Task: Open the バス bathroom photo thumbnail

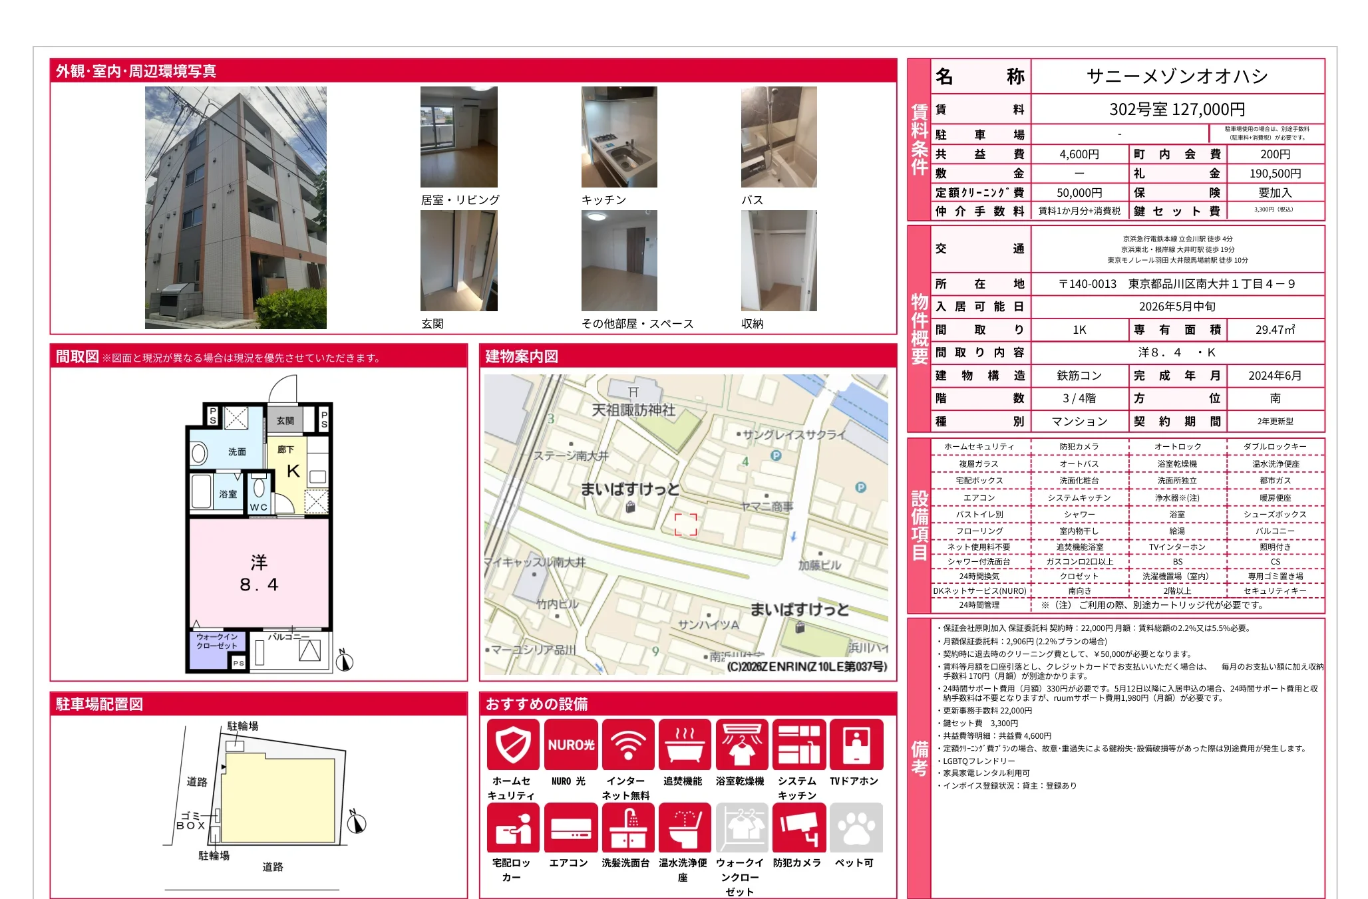Action: coord(778,137)
